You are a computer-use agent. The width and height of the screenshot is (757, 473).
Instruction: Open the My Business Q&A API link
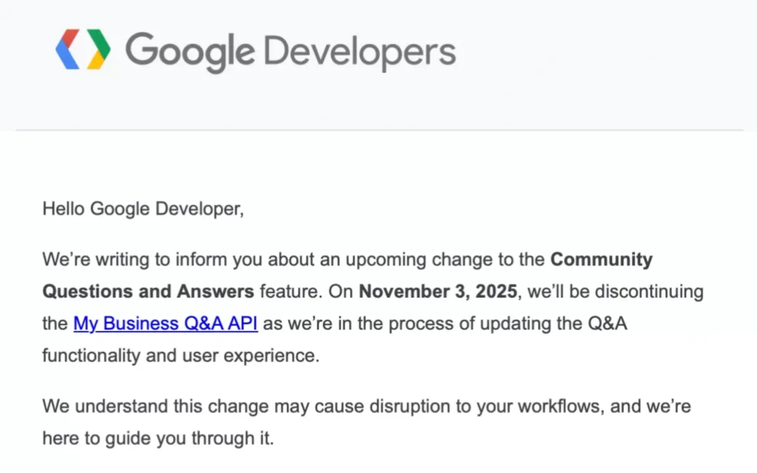pos(165,324)
